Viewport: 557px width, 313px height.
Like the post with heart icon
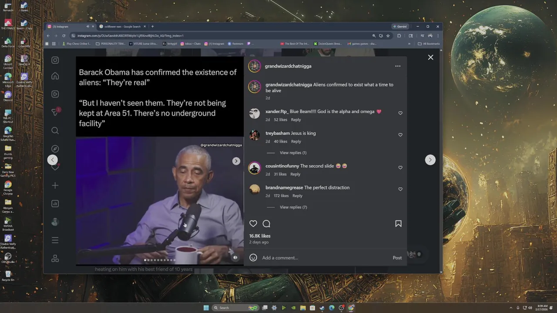click(253, 223)
